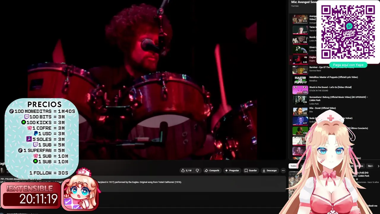
Task: Click the Avenged Sevenfold 8:12 thumbnail
Action: click(x=300, y=19)
